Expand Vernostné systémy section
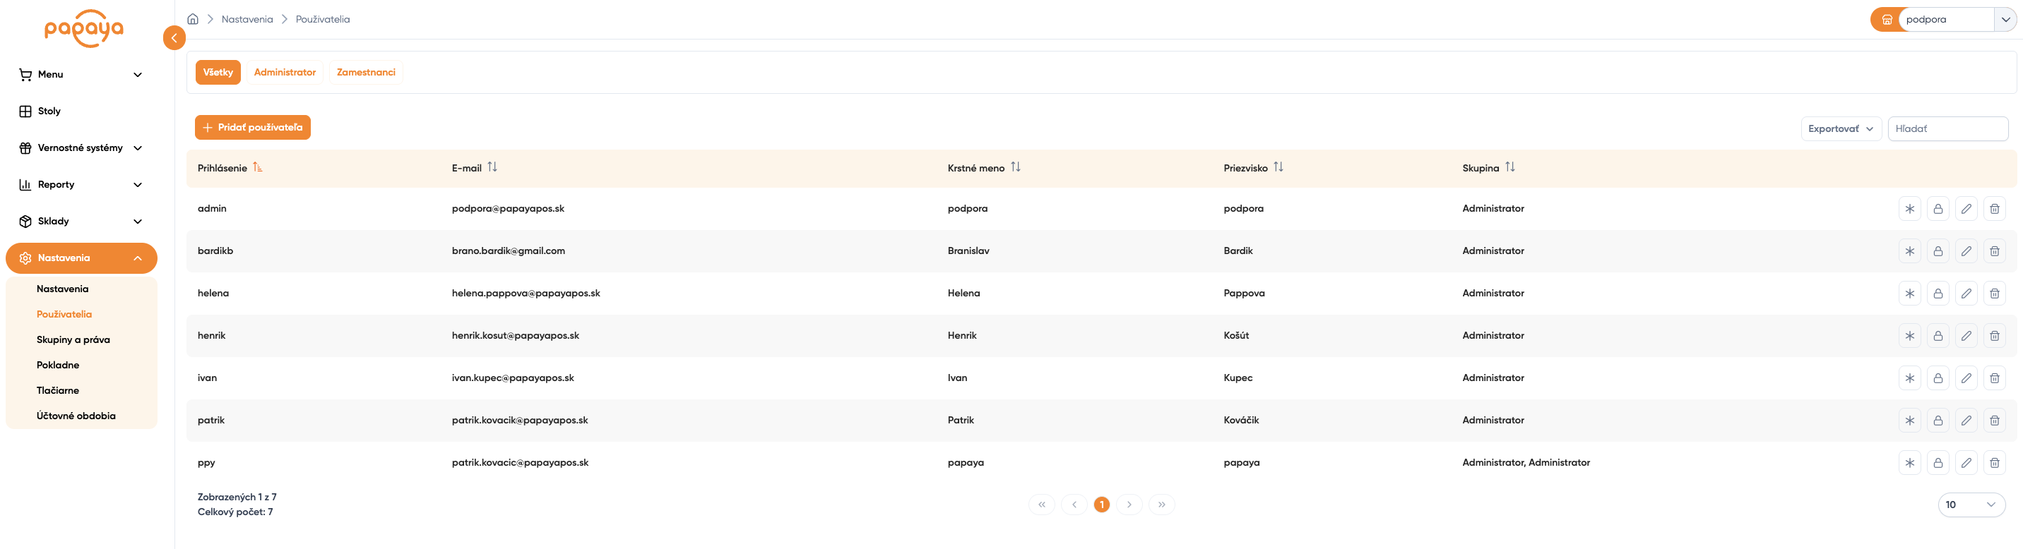2023x549 pixels. [81, 148]
